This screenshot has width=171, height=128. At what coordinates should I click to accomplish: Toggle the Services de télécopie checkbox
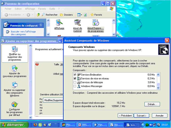click(75, 82)
